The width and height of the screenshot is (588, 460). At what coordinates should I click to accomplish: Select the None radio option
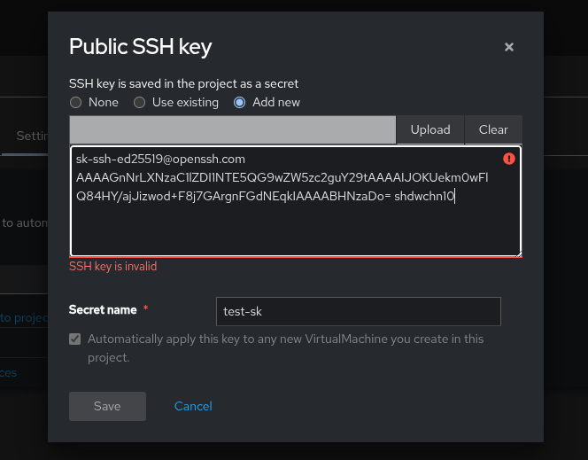coord(75,103)
